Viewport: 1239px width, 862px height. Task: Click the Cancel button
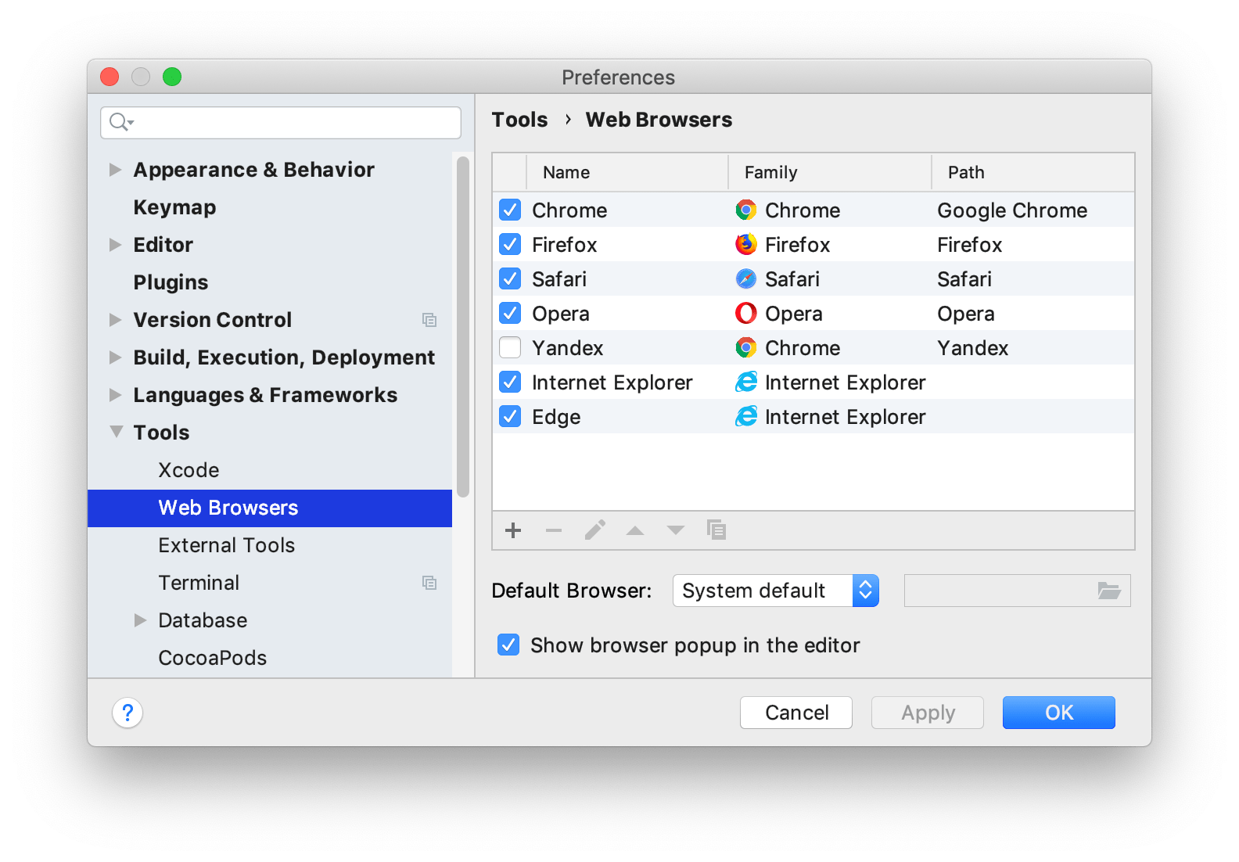click(x=796, y=713)
